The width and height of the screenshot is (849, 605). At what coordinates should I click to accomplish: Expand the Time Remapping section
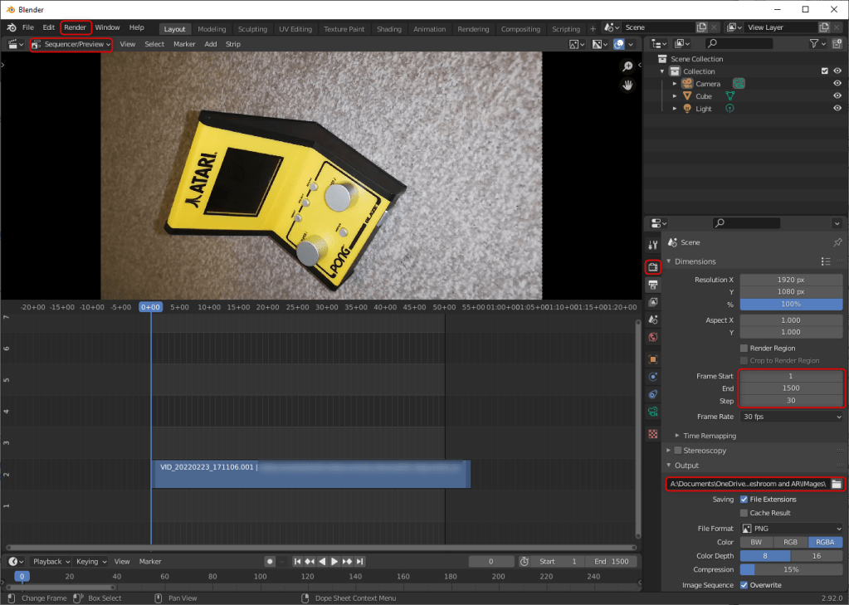[x=709, y=436]
